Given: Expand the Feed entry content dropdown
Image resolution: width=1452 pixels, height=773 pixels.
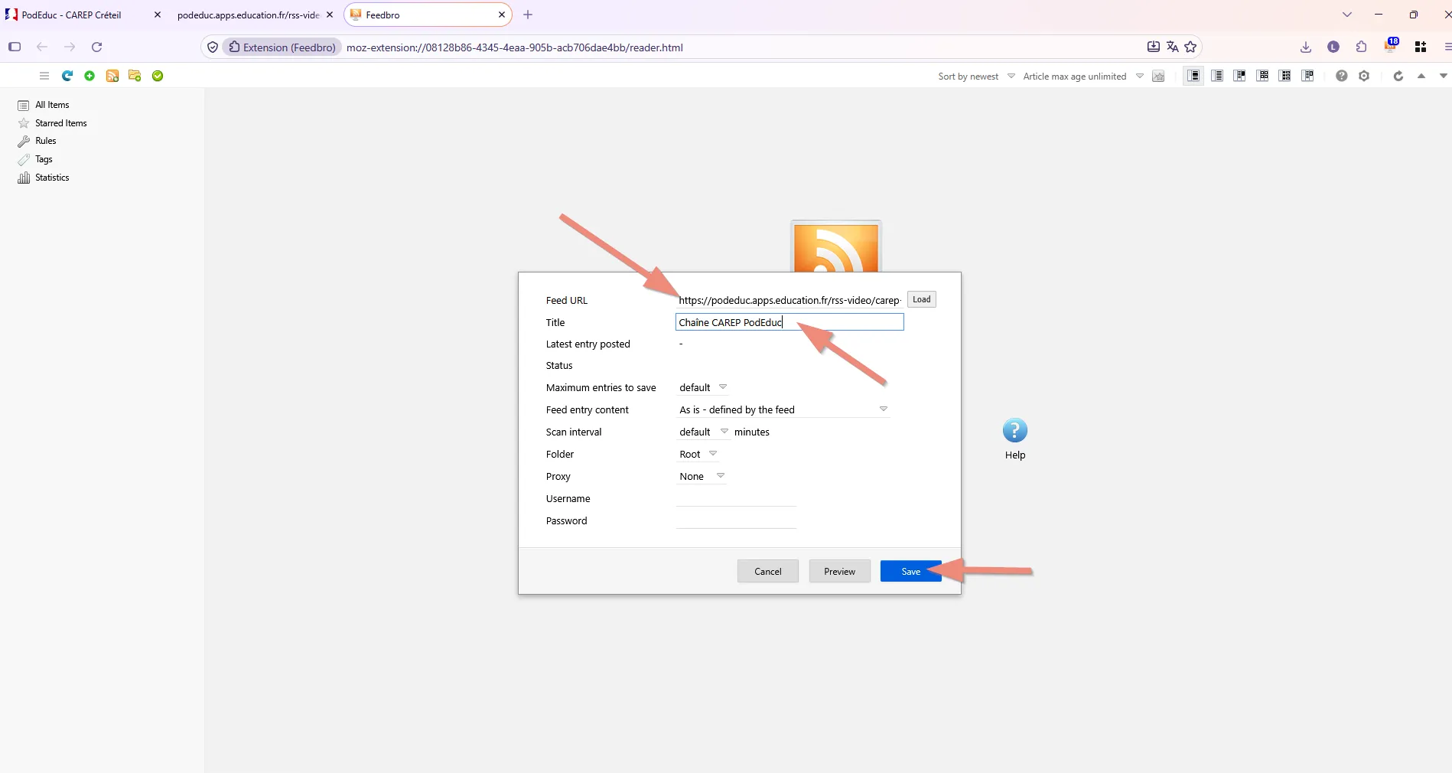Looking at the screenshot, I should pyautogui.click(x=783, y=409).
